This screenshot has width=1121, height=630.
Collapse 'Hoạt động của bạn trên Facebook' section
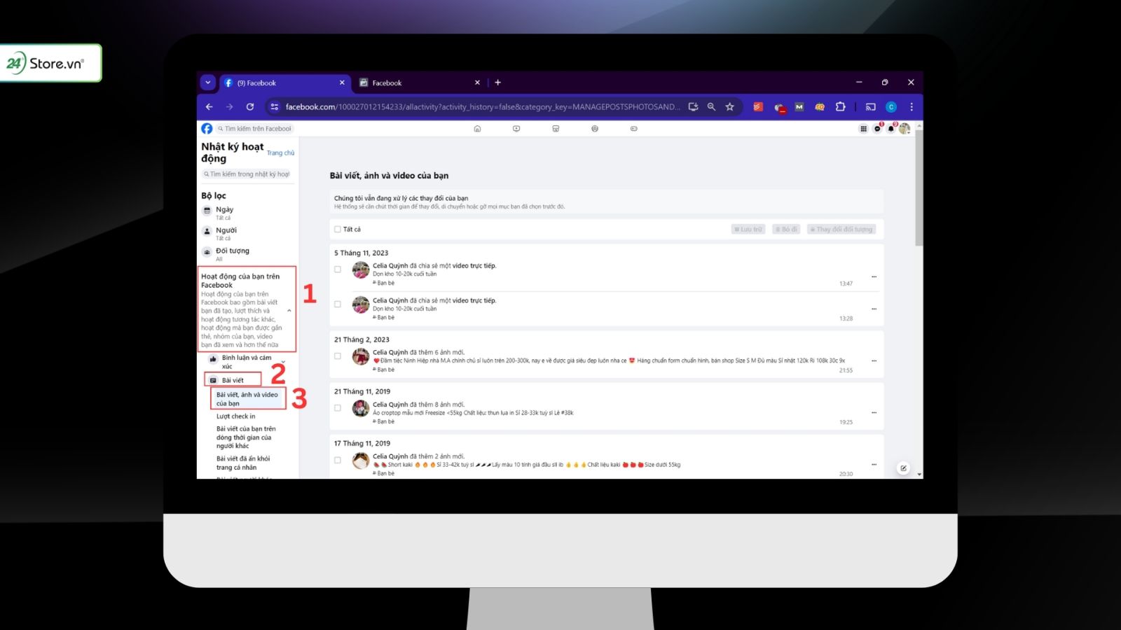pos(289,311)
